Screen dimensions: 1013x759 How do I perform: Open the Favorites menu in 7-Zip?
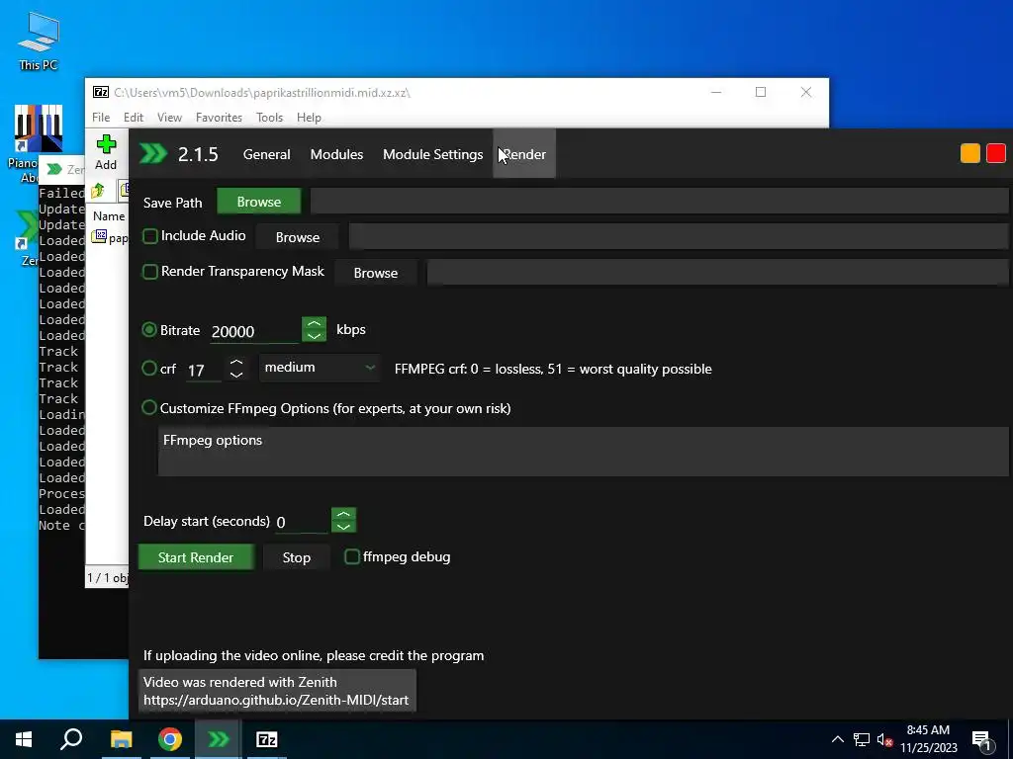[x=219, y=117]
